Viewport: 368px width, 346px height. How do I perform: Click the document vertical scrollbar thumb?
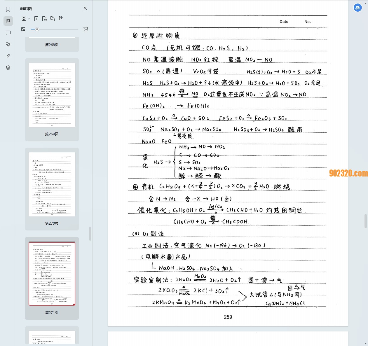pyautogui.click(x=366, y=221)
